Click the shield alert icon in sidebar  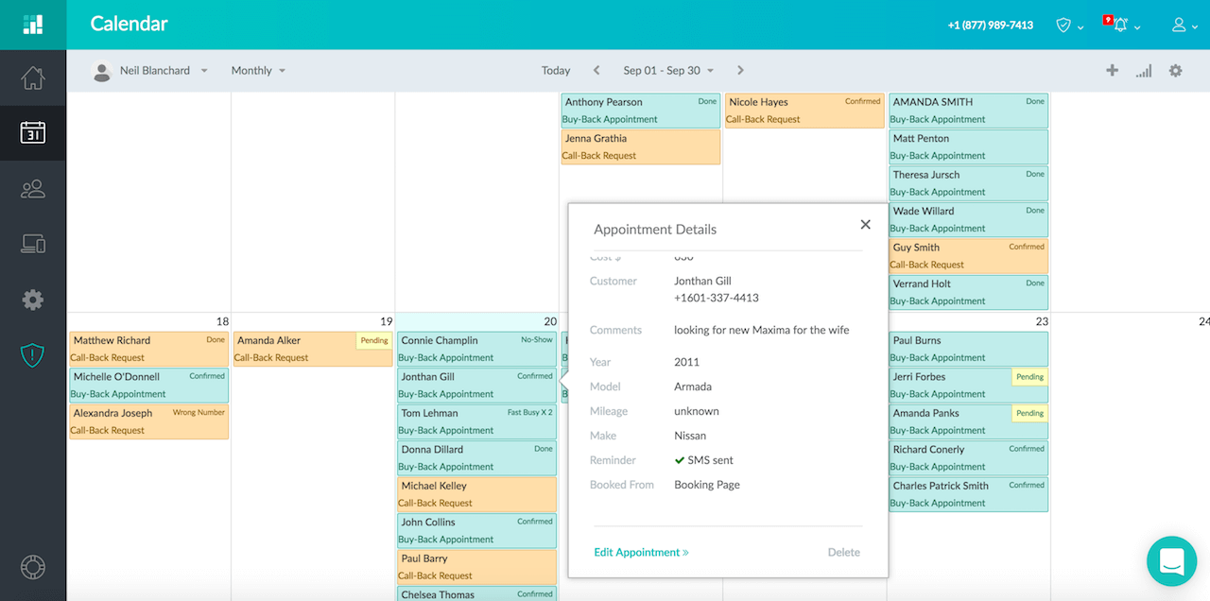click(x=33, y=355)
